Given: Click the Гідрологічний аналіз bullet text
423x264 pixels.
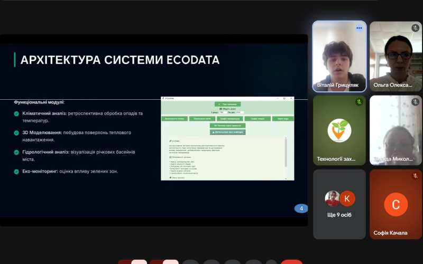Looking at the screenshot, I should [x=79, y=155].
